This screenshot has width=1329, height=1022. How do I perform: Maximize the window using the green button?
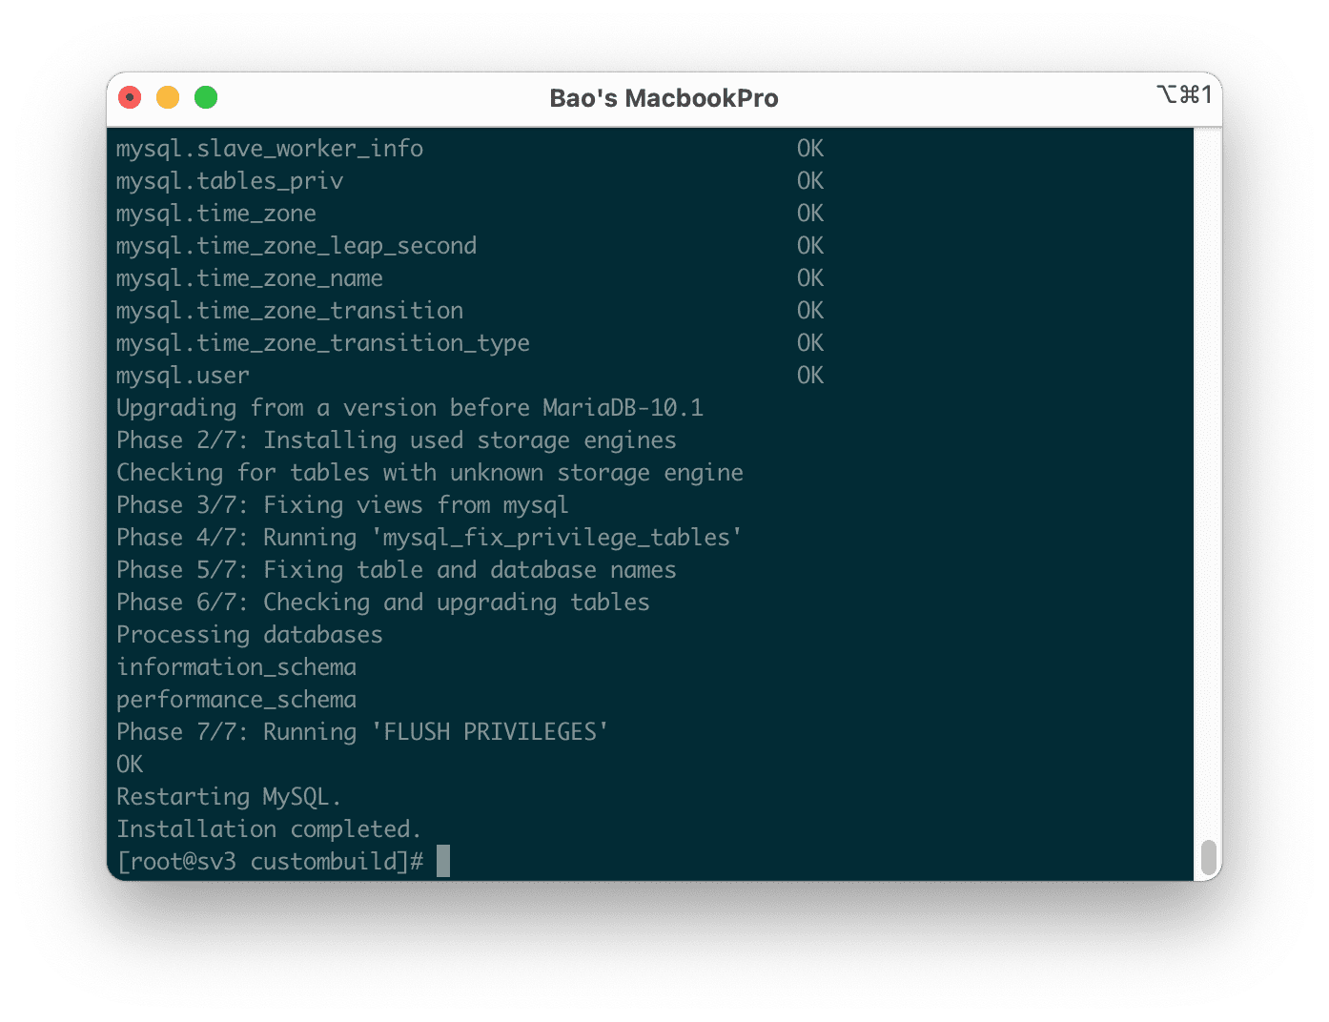[206, 97]
